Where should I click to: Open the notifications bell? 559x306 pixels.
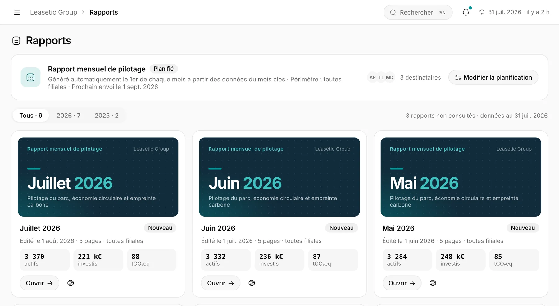[x=466, y=12]
